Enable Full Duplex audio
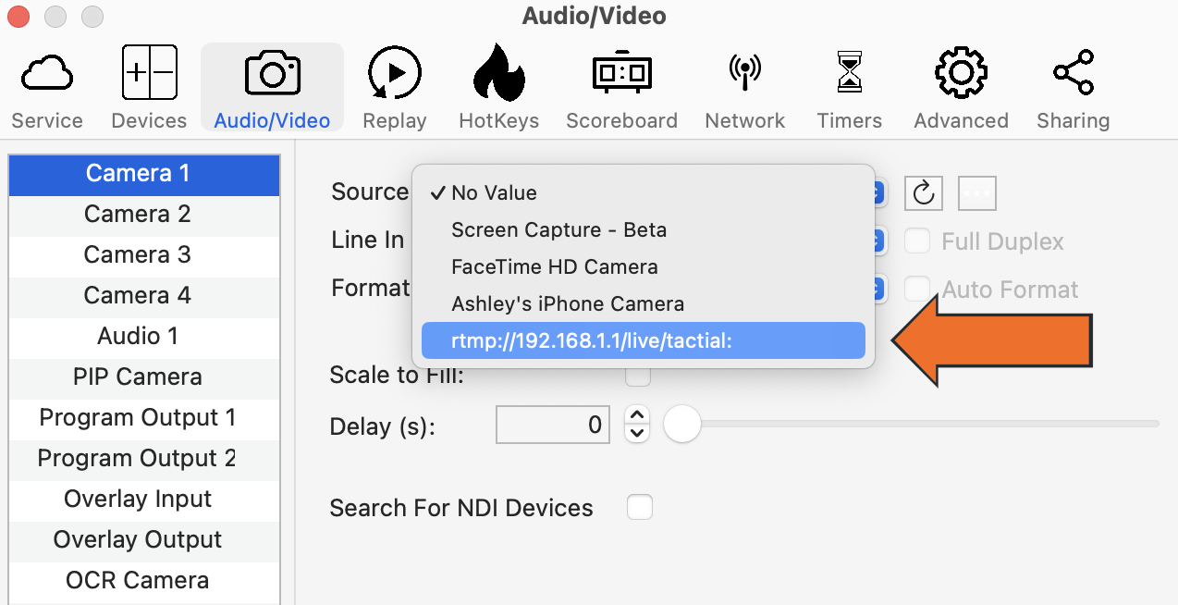1178x605 pixels. [x=917, y=241]
